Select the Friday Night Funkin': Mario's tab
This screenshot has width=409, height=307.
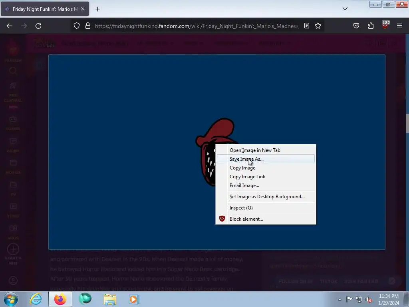[45, 9]
